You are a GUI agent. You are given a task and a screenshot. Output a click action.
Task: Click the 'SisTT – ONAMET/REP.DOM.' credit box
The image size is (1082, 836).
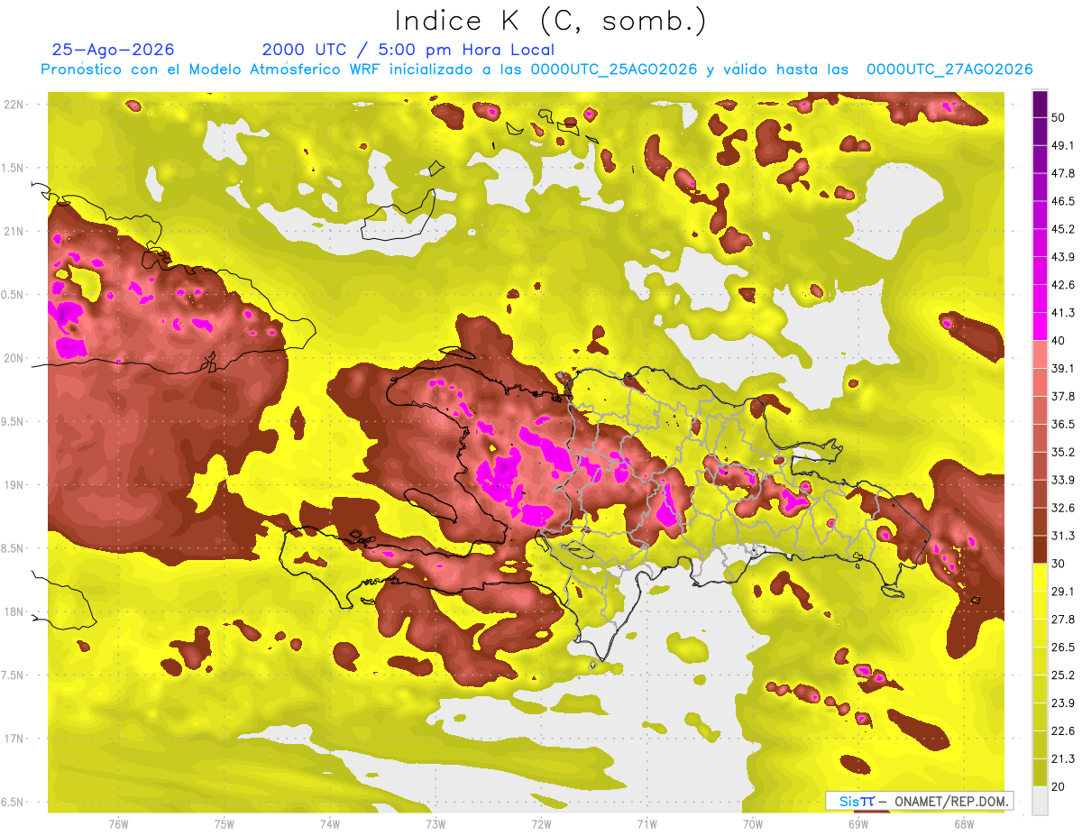tap(919, 801)
